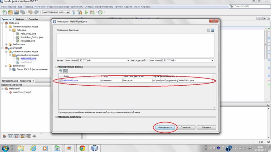This screenshot has height=152, width=271.
Task: Click the New Project toolbar icon
Action: tap(10, 12)
